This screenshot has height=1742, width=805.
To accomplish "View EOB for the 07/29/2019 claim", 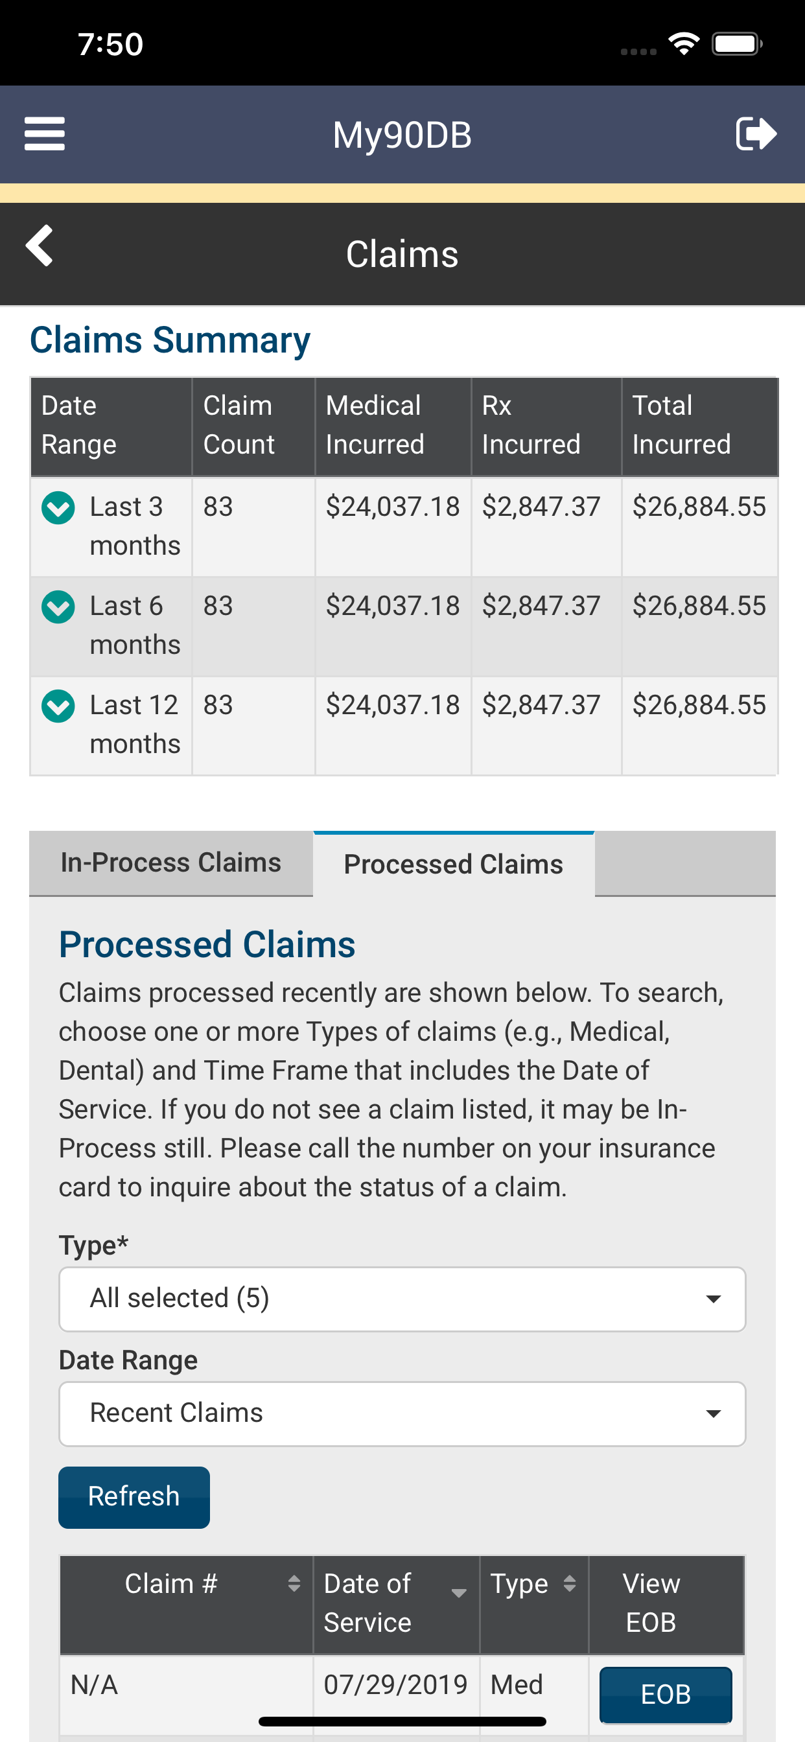I will 666,1694.
